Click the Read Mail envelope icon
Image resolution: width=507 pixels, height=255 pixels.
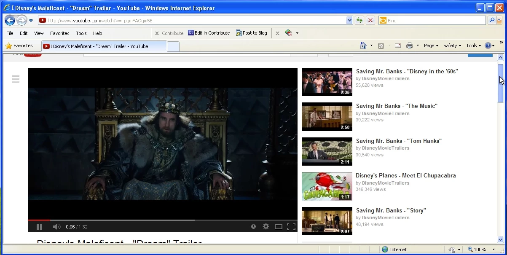click(x=398, y=46)
